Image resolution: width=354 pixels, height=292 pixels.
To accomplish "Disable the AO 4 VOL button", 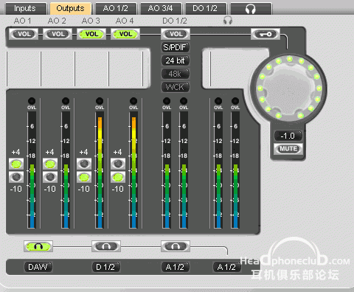I will (x=125, y=34).
